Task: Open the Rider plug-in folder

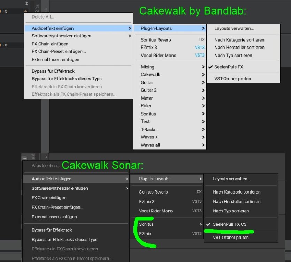Action: pos(170,106)
